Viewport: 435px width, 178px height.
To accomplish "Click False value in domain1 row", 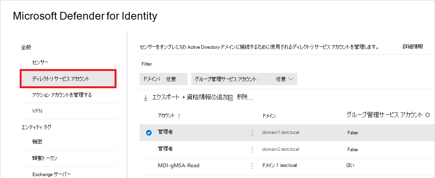I will tap(352, 133).
